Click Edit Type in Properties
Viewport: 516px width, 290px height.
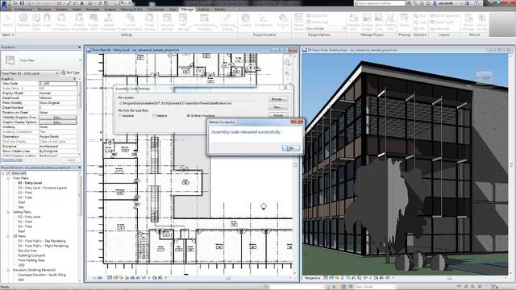click(x=70, y=72)
